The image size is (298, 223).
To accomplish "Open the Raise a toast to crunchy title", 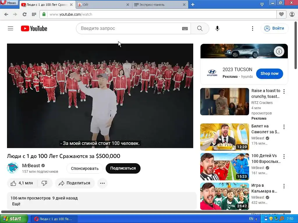I will pyautogui.click(x=266, y=93).
